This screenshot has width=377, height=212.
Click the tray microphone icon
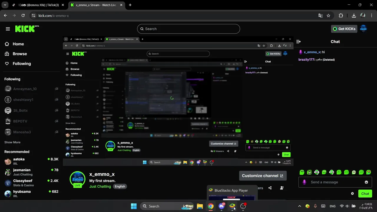point(315,206)
